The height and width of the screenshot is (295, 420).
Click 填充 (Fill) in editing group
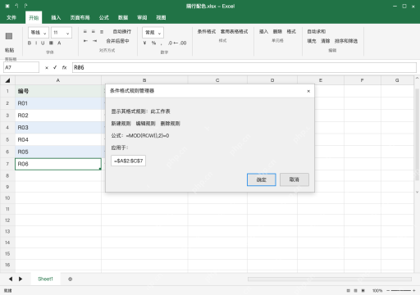coord(312,41)
